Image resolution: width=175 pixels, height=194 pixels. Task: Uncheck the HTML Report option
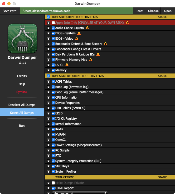[x=53, y=188]
